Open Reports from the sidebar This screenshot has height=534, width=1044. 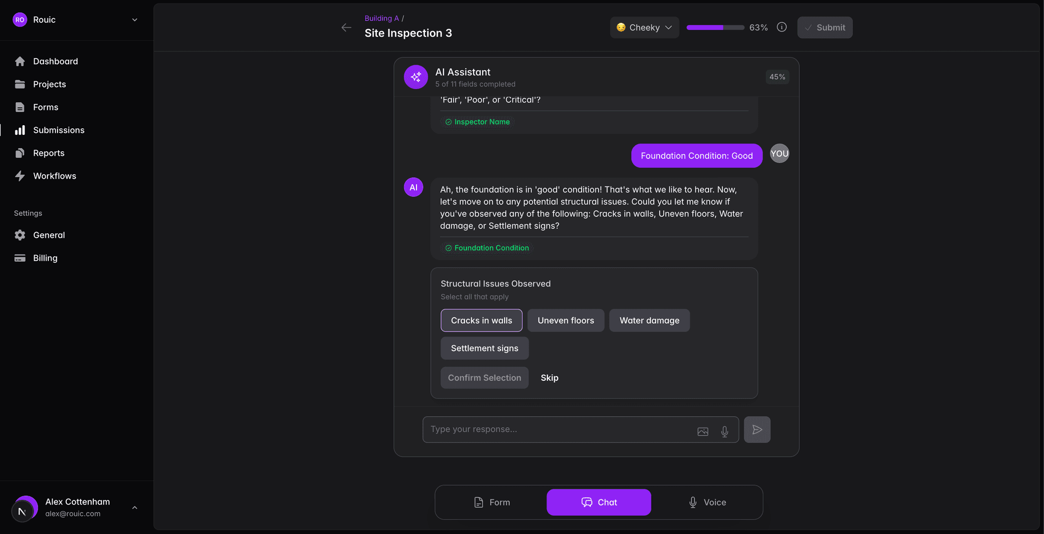point(49,153)
